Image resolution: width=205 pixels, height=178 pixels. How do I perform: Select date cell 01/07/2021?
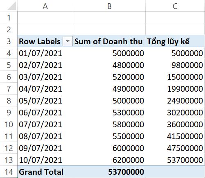[x=45, y=53]
